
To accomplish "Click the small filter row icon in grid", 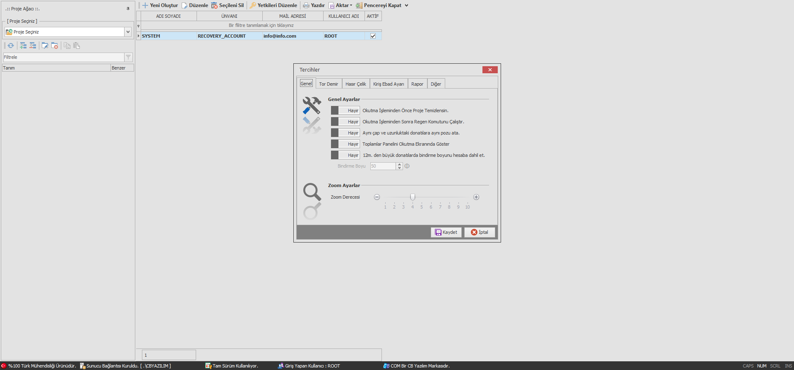I will [139, 26].
